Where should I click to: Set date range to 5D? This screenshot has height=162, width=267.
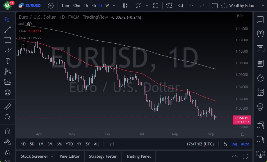coord(32,144)
